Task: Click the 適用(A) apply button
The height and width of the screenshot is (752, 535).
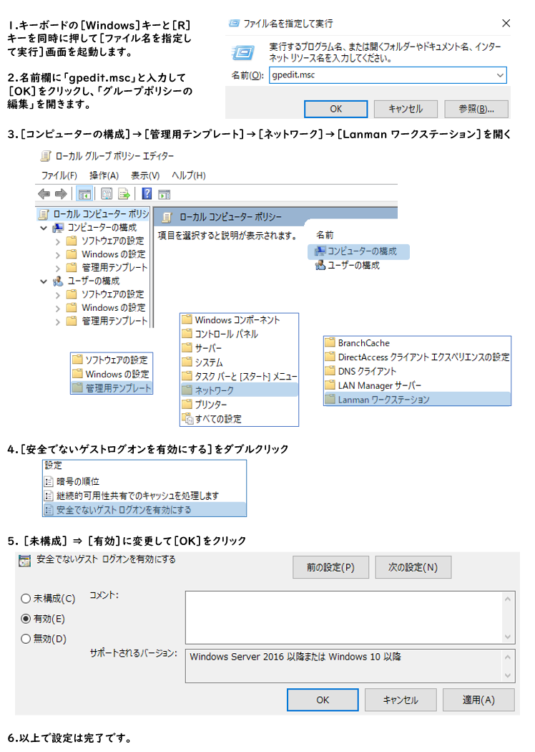Action: pos(478,700)
